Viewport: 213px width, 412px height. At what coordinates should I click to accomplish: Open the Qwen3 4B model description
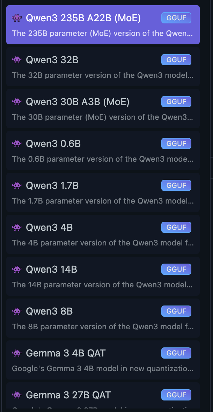[103, 243]
